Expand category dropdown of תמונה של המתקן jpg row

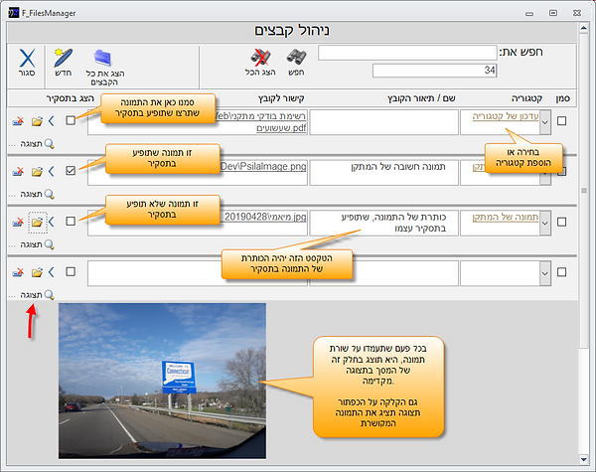click(545, 223)
